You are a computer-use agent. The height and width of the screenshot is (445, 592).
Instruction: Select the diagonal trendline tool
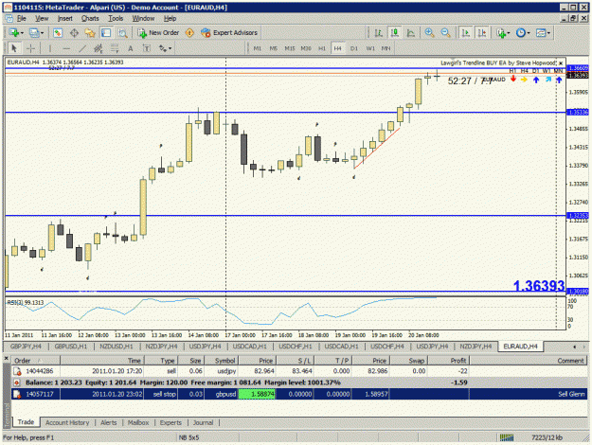click(x=82, y=48)
